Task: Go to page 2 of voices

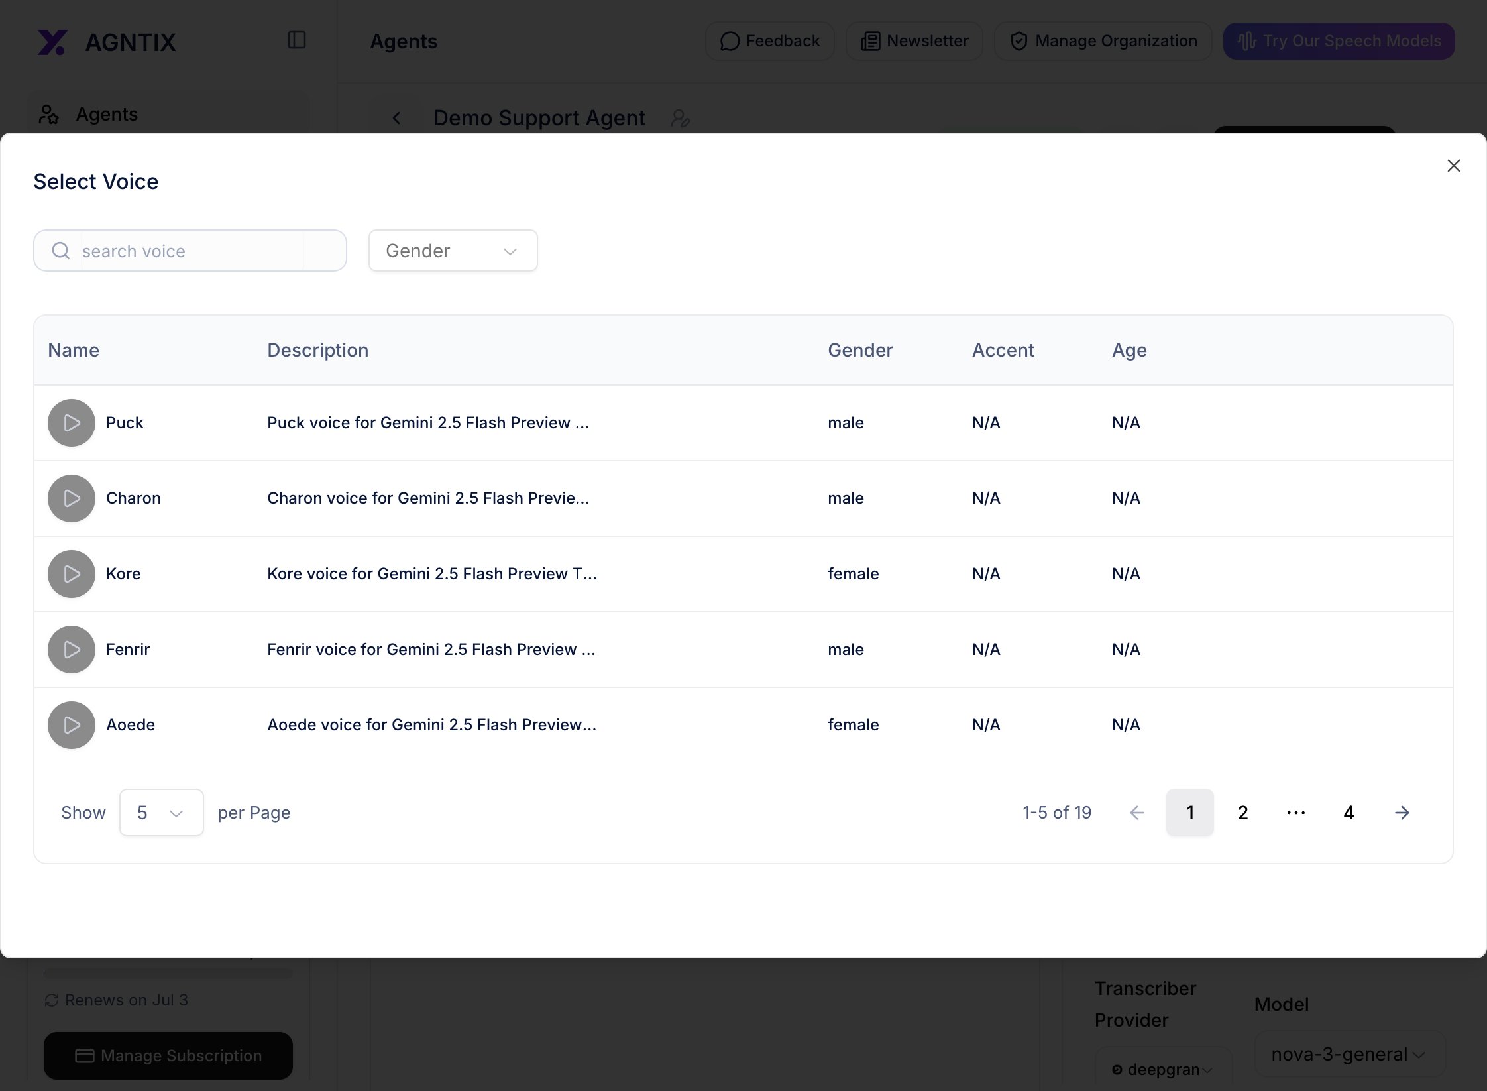Action: 1243,813
